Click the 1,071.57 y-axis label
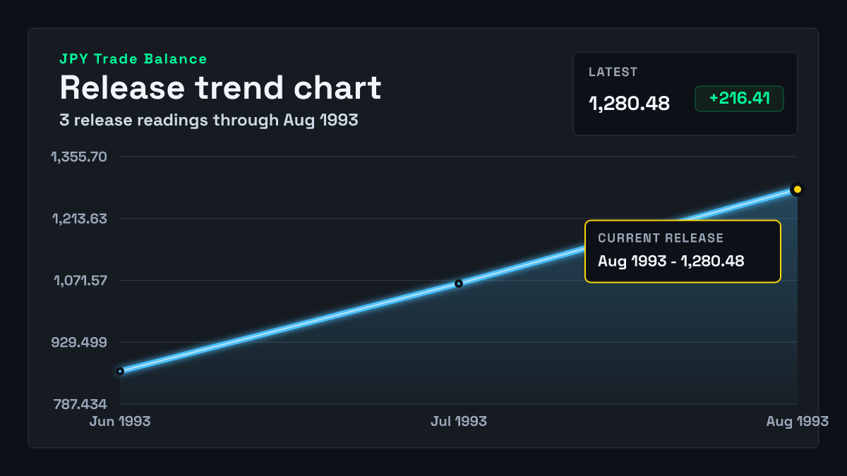This screenshot has height=476, width=847. tap(80, 280)
